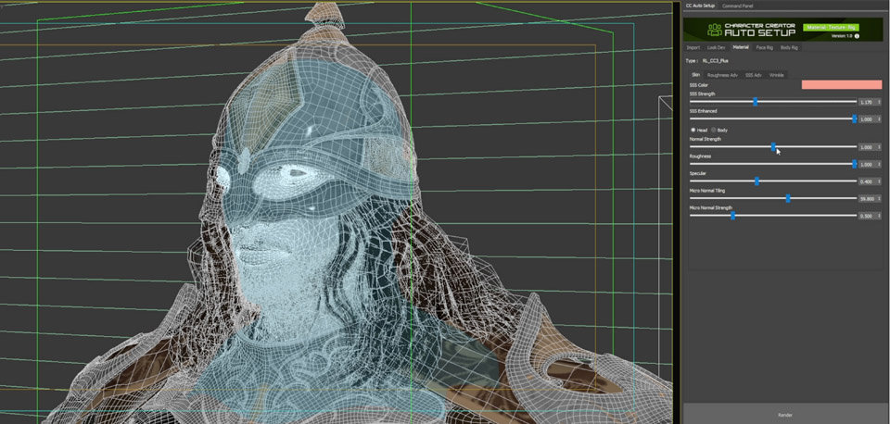
Task: Click the Normal Strength value field
Action: 867,147
